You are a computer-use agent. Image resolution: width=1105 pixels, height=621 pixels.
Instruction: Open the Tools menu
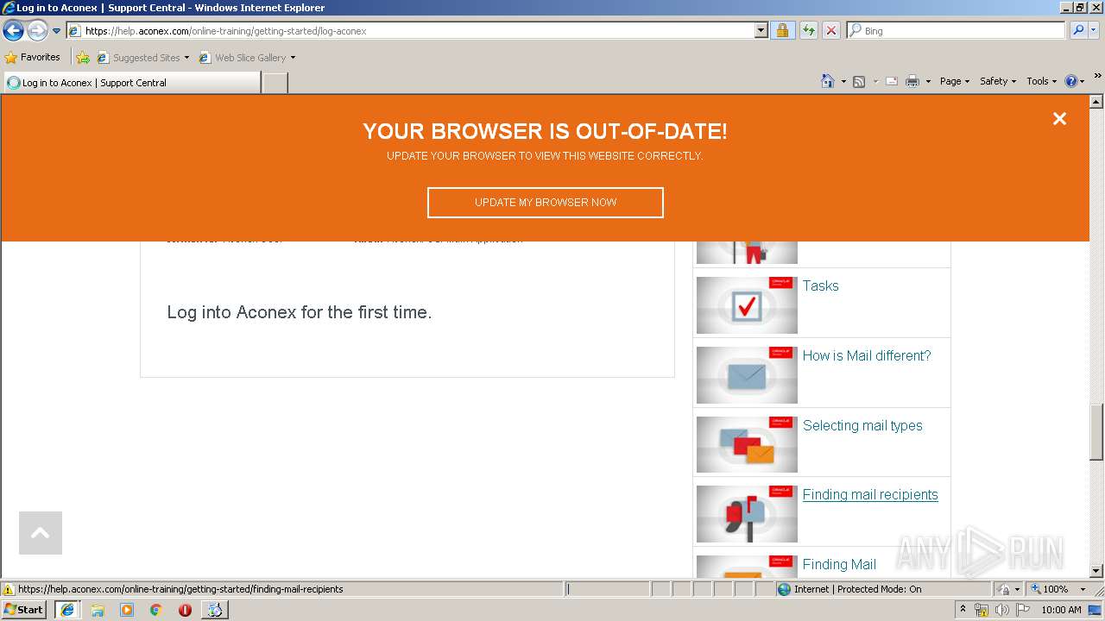[1041, 81]
